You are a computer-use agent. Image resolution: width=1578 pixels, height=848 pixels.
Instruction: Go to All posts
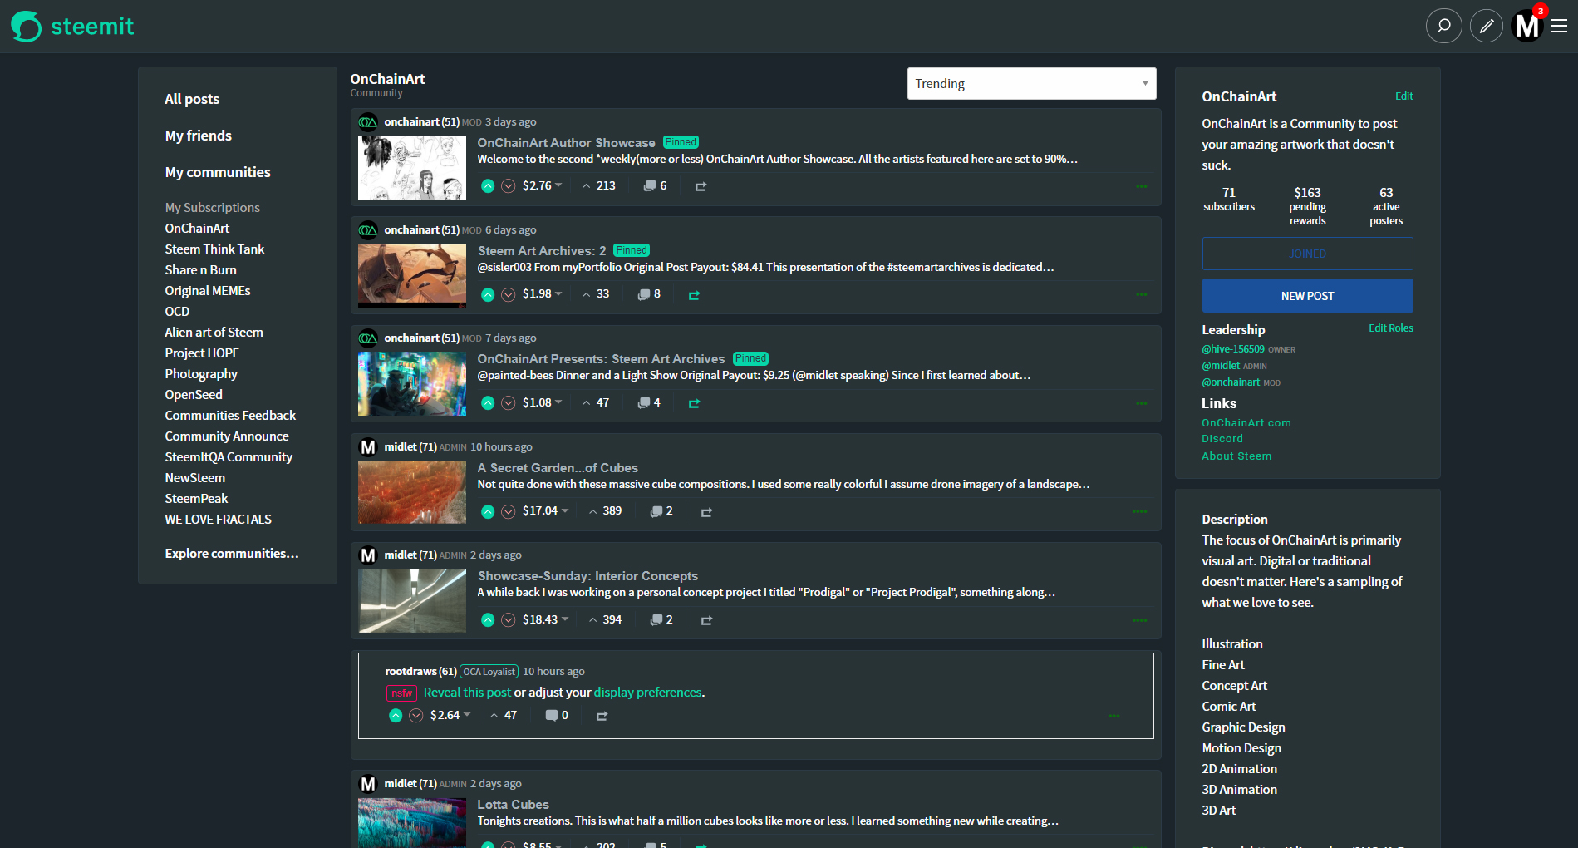click(192, 99)
